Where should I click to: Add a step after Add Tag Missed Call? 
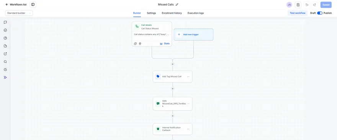point(172,89)
